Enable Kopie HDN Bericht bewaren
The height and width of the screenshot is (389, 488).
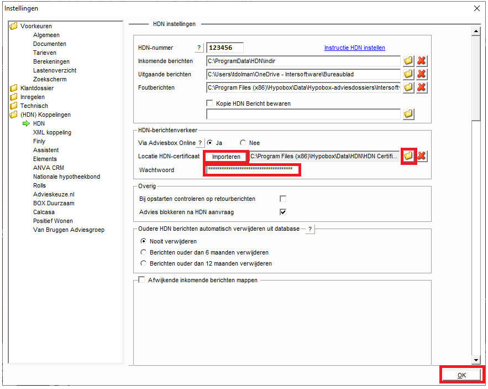210,103
